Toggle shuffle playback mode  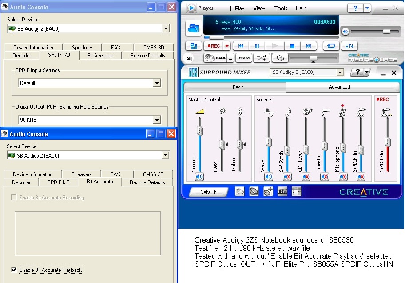(262, 58)
